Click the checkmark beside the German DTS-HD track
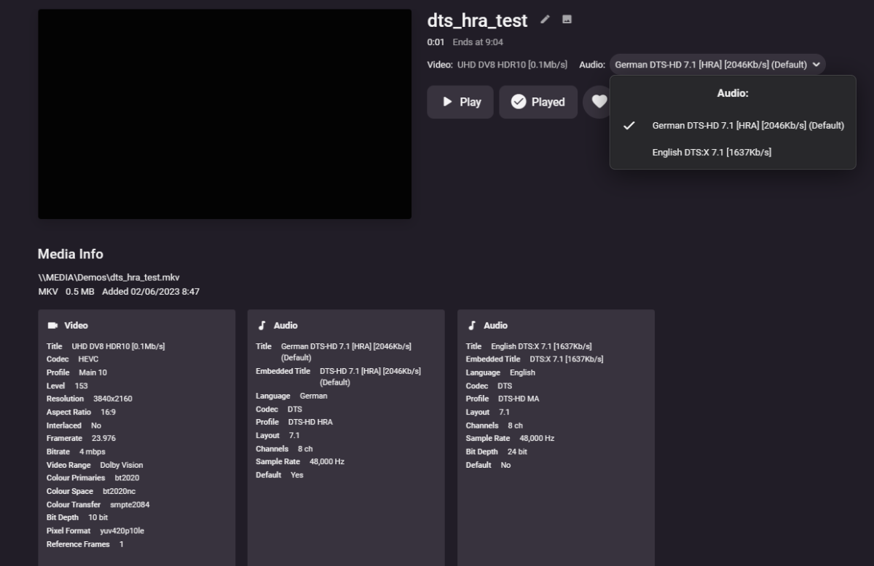874x566 pixels. 629,125
